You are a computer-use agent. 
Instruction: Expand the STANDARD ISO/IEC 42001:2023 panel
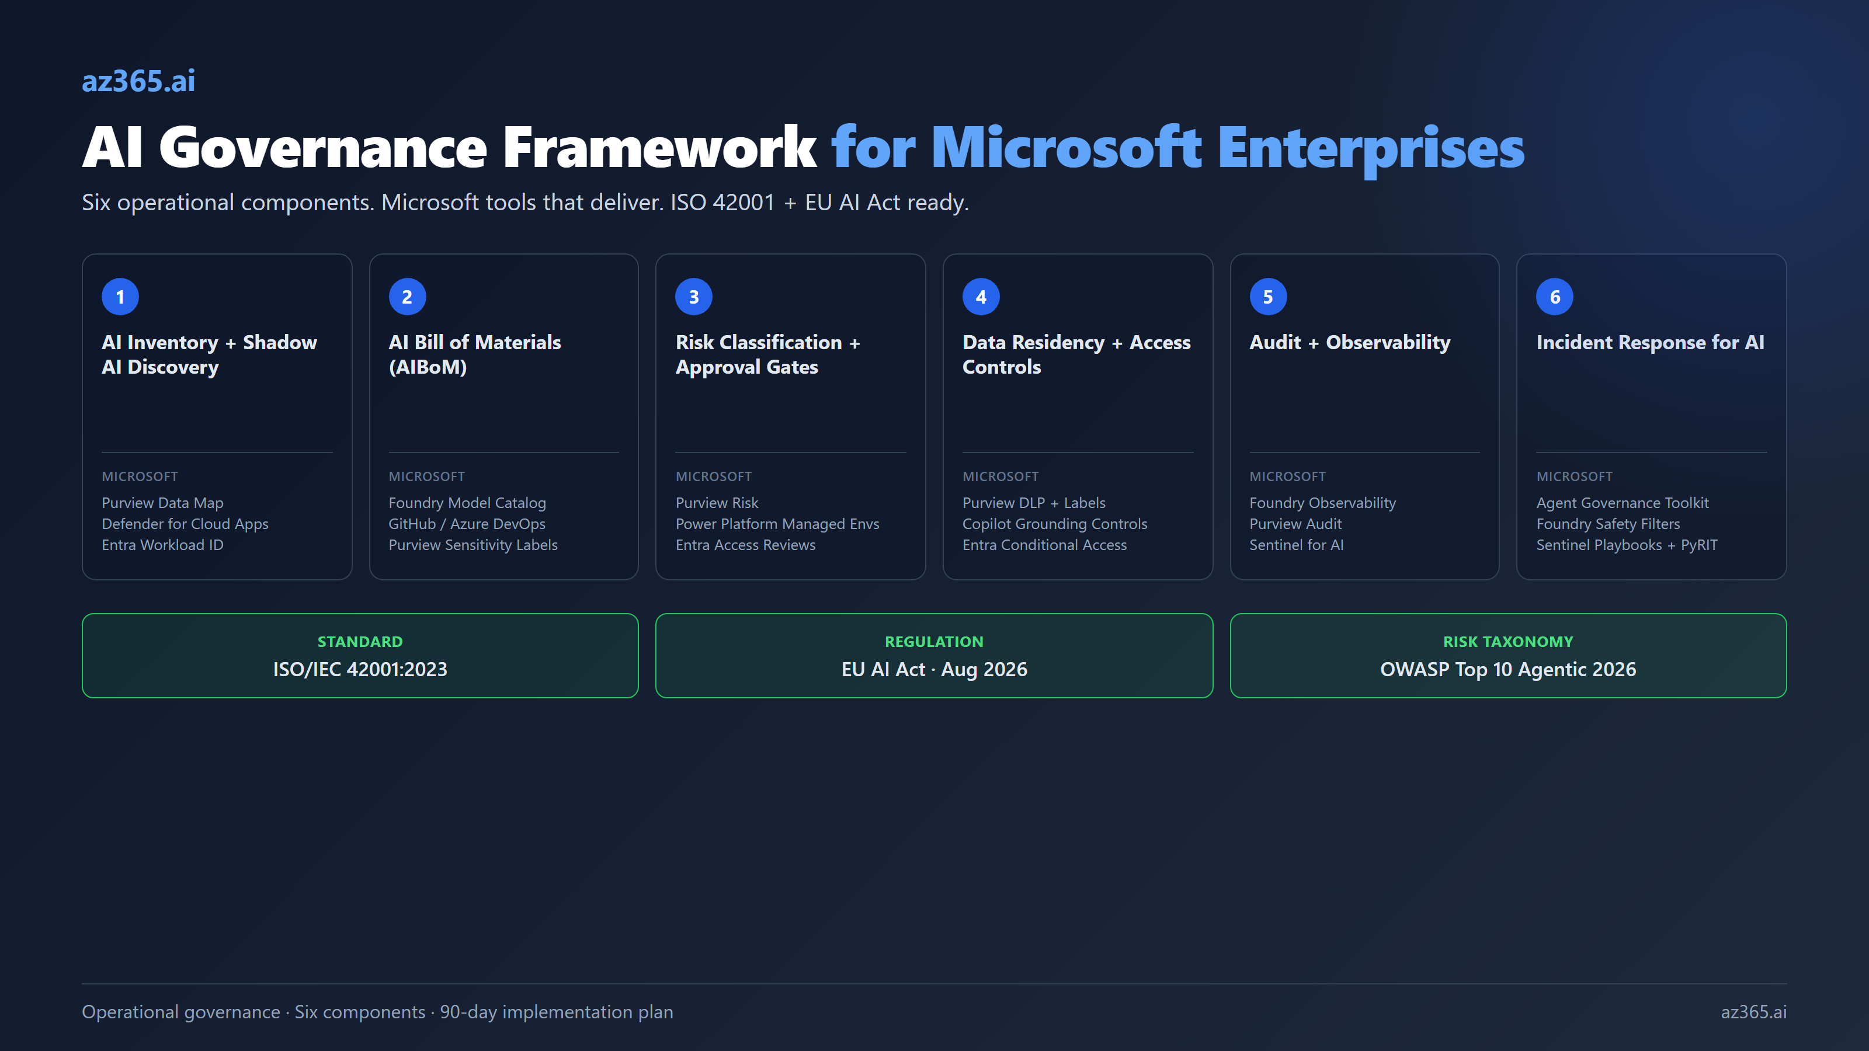click(x=360, y=655)
